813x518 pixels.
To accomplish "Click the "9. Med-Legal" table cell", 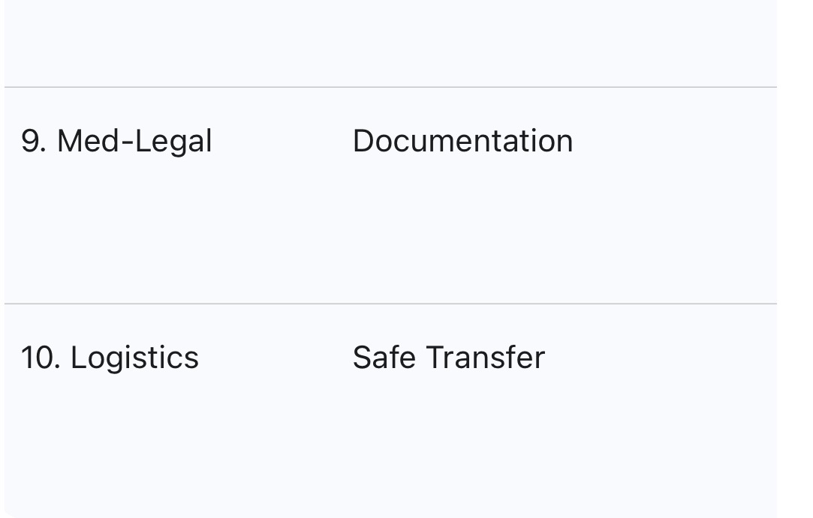I will coord(116,142).
